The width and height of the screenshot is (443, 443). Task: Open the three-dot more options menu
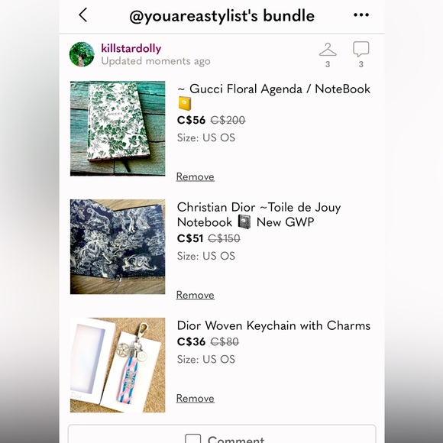(361, 15)
